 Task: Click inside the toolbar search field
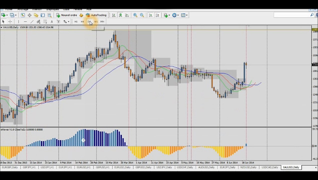click(x=292, y=15)
